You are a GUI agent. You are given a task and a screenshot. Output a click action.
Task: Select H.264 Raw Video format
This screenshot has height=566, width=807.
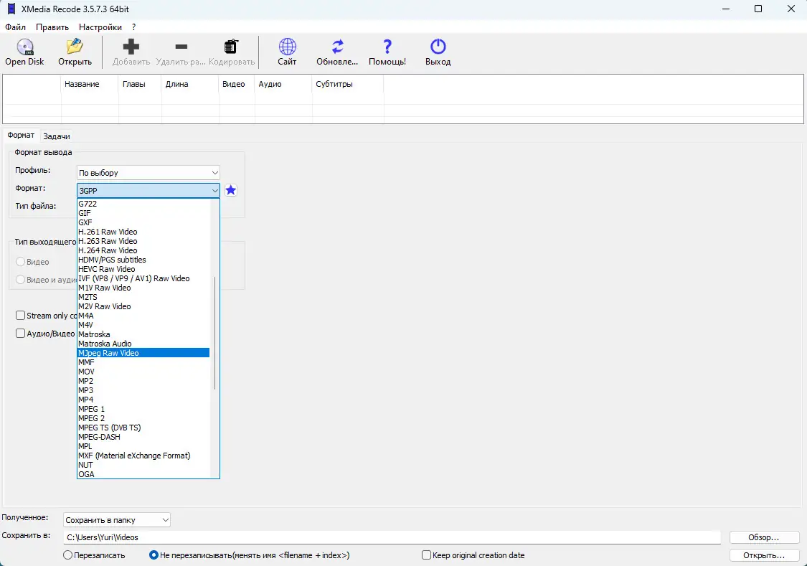click(x=143, y=250)
